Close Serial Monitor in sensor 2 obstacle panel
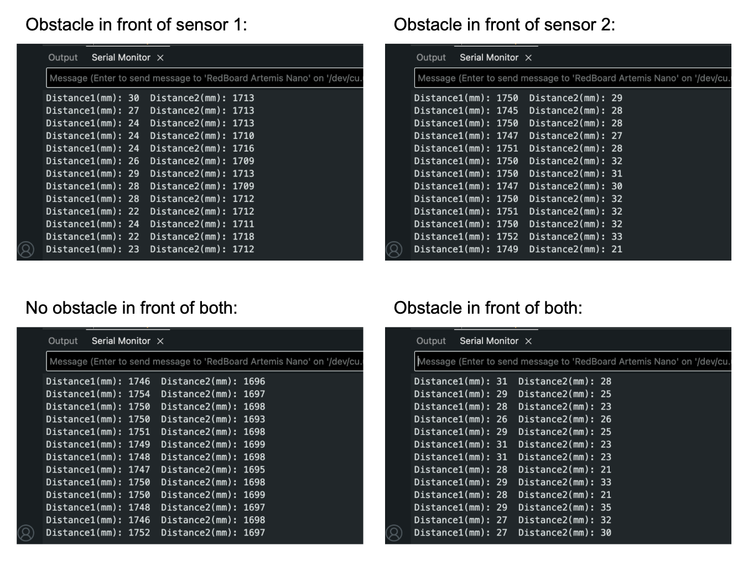This screenshot has width=748, height=561. [528, 58]
